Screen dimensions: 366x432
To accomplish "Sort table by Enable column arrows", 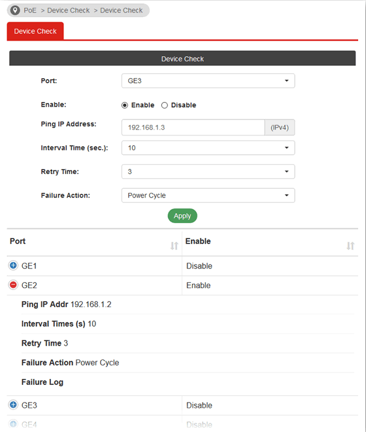I will pyautogui.click(x=350, y=246).
